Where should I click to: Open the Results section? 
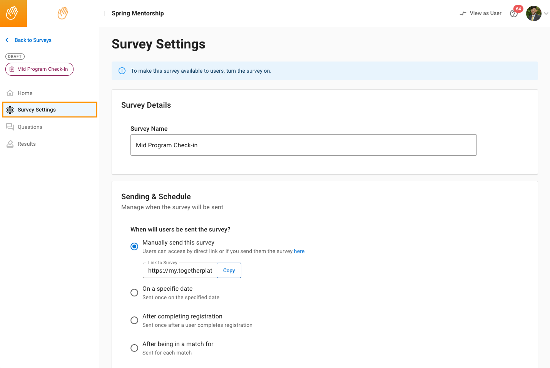tap(27, 144)
